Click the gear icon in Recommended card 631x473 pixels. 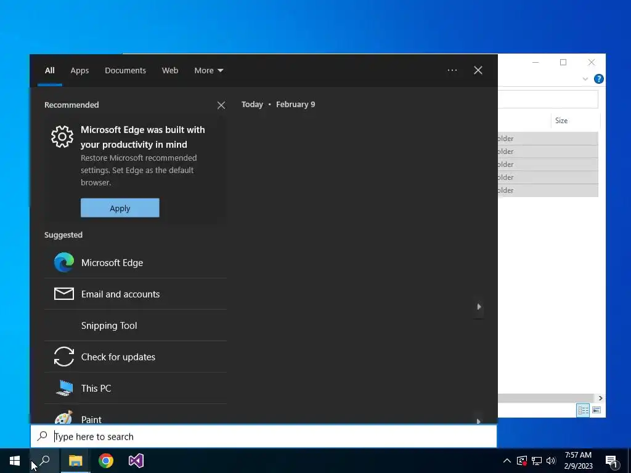click(62, 137)
